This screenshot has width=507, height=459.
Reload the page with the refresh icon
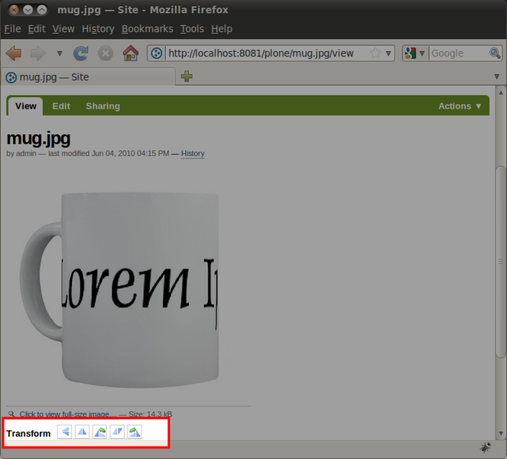(80, 54)
